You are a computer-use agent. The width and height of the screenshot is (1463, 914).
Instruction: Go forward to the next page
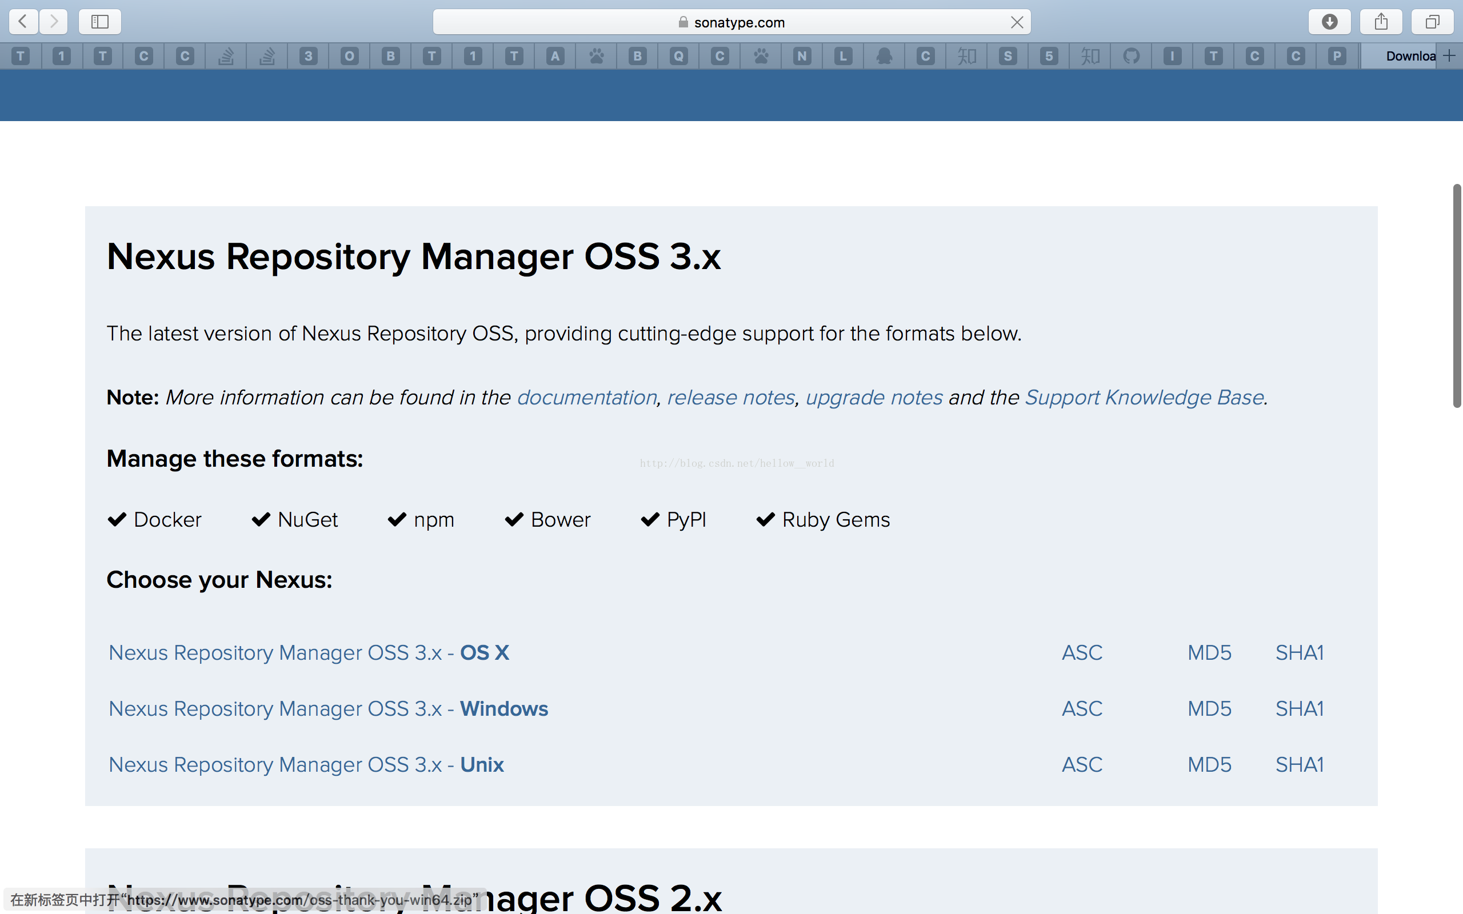[54, 22]
